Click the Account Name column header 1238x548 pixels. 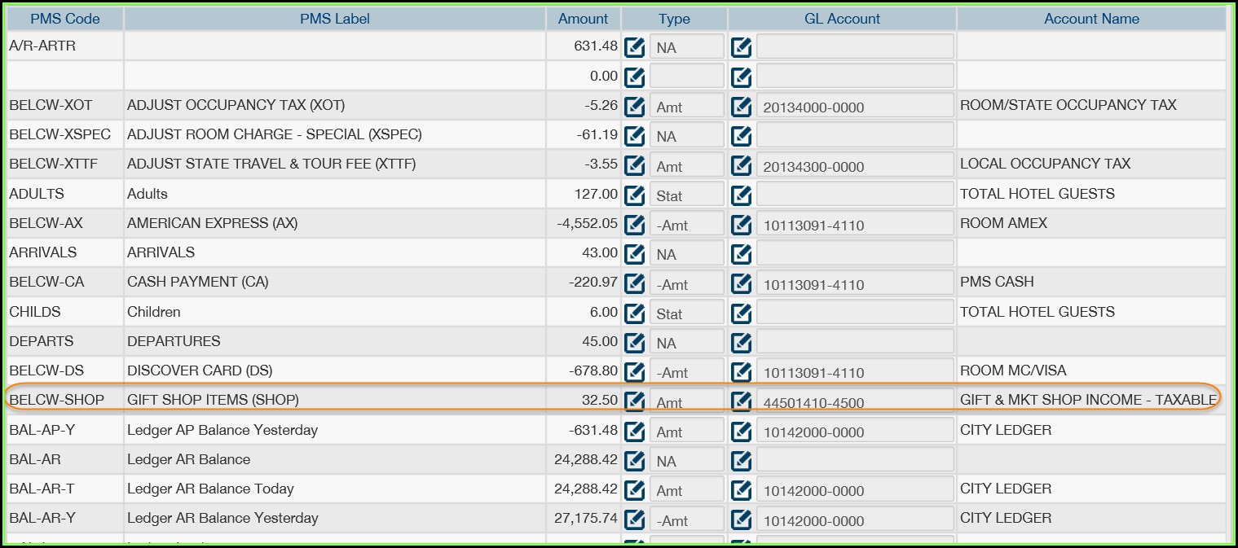tap(1091, 19)
